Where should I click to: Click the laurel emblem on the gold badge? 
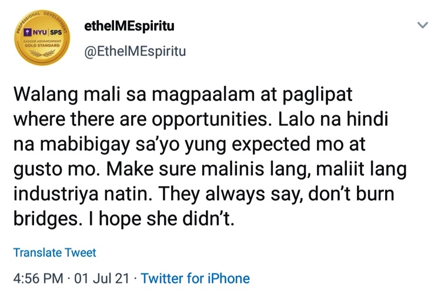(x=42, y=53)
